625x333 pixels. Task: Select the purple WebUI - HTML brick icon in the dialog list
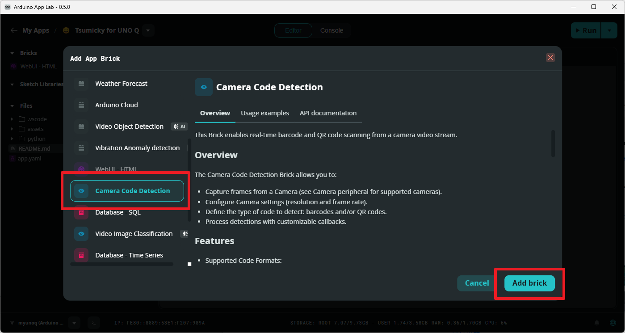[x=81, y=169]
